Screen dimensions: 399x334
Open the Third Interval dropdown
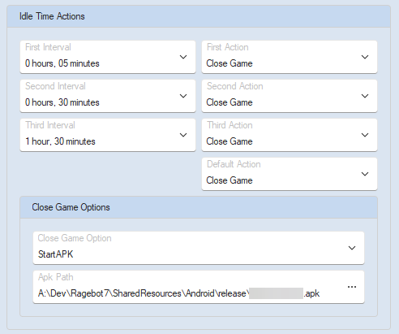[108, 135]
